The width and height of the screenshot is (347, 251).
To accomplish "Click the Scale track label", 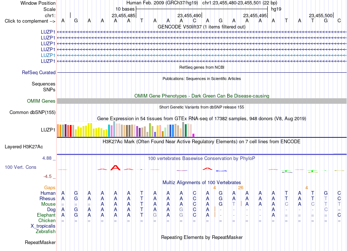I will point(49,9).
